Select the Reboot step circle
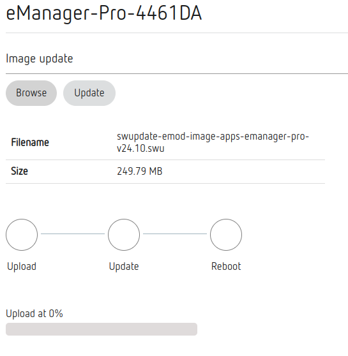The image size is (348, 356). click(x=226, y=235)
